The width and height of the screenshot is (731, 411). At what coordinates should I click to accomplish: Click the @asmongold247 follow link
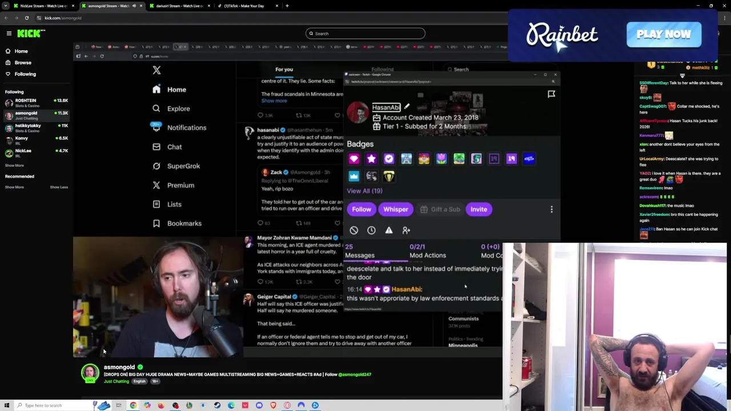(355, 374)
